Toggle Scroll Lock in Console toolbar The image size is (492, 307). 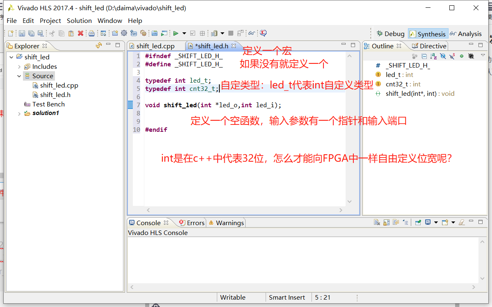[386, 222]
